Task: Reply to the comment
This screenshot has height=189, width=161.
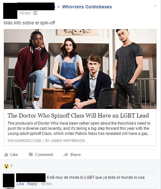Action: click(x=32, y=184)
